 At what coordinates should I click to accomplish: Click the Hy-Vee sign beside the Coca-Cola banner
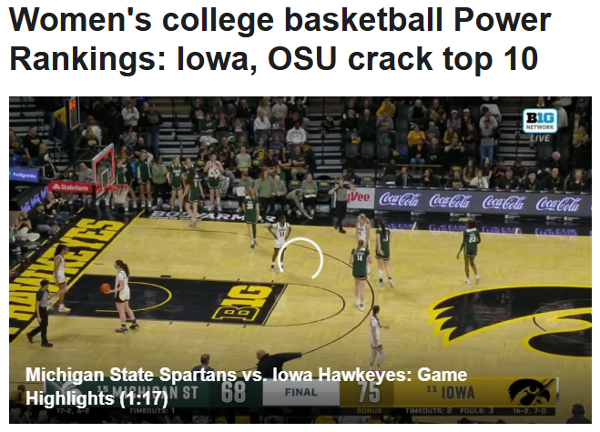point(360,197)
